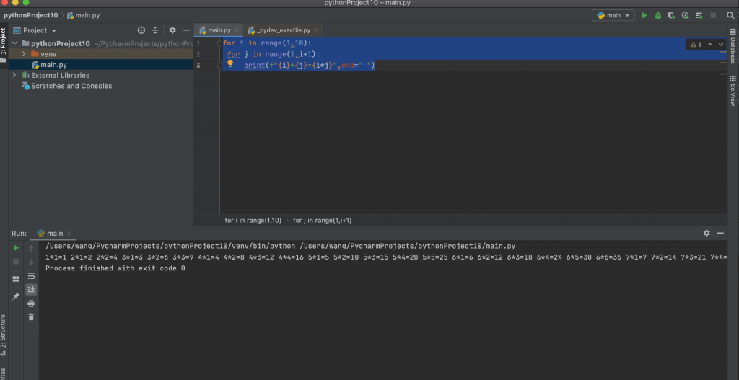Screen dimensions: 739x380
Task: Toggle the 1: Project tool window tab
Action: coord(4,45)
